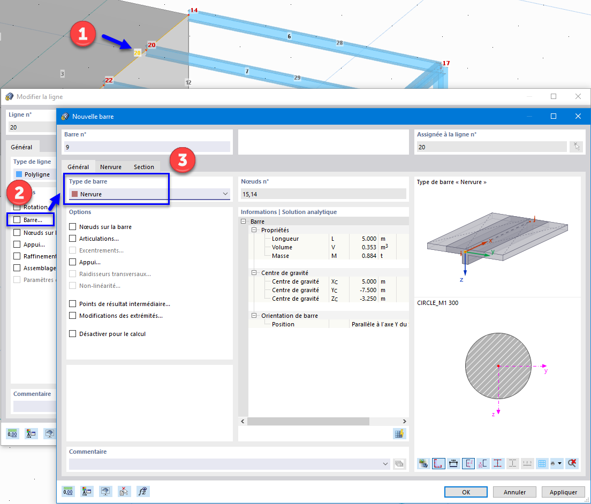The width and height of the screenshot is (591, 504).
Task: Show stress points I-section icon
Action: click(x=497, y=463)
